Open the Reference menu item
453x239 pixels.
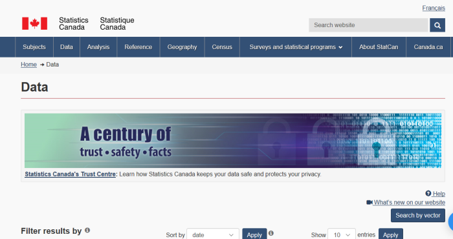138,47
